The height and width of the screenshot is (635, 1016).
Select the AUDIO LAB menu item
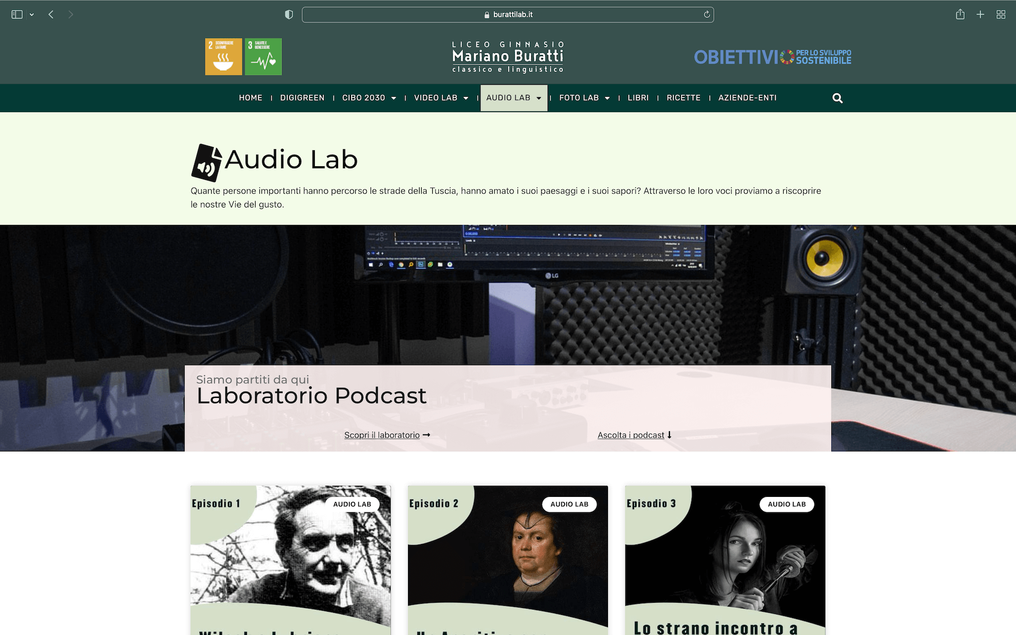pos(508,98)
